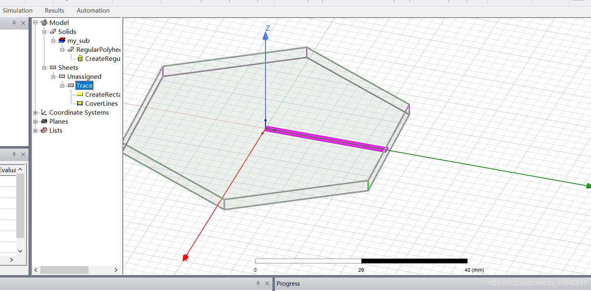Image resolution: width=591 pixels, height=291 pixels.
Task: Collapse the Trace object node
Action: (62, 85)
